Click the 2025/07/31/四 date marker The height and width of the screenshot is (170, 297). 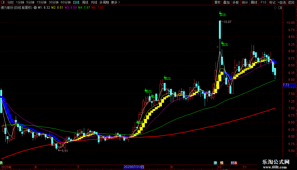134,167
